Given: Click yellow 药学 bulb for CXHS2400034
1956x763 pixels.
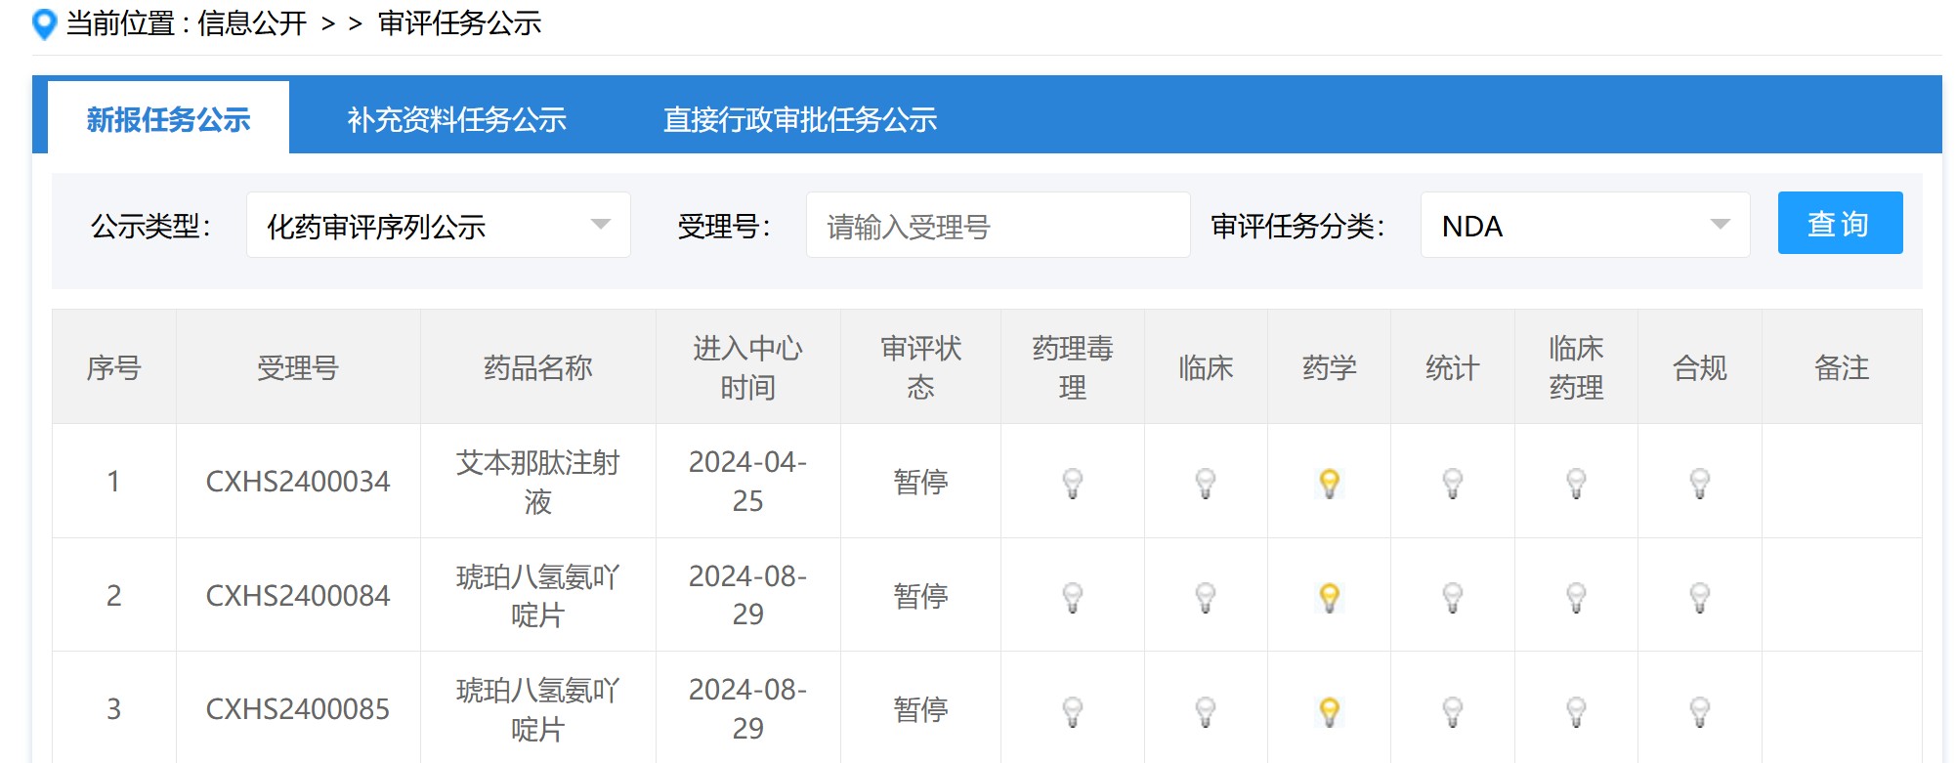Looking at the screenshot, I should coord(1329,483).
